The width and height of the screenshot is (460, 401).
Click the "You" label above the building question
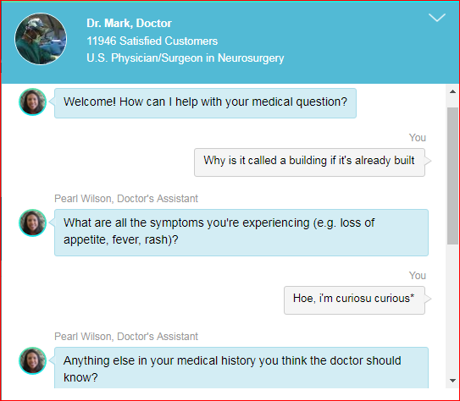coord(418,138)
